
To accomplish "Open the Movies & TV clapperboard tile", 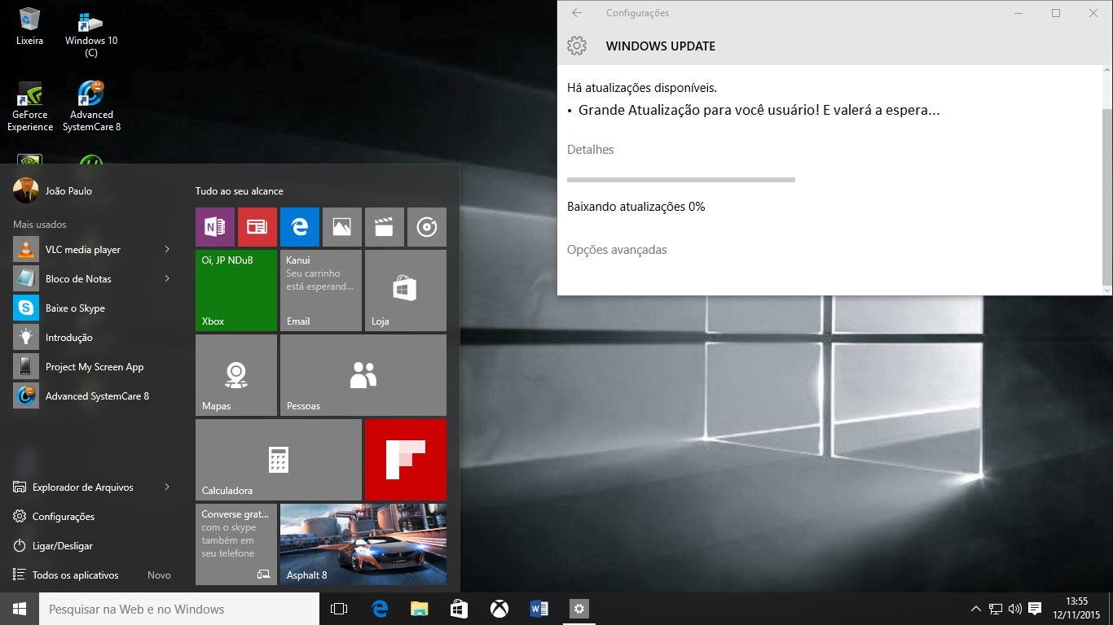I will click(385, 227).
